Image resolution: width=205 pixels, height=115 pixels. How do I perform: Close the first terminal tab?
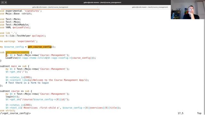coord(97,7)
